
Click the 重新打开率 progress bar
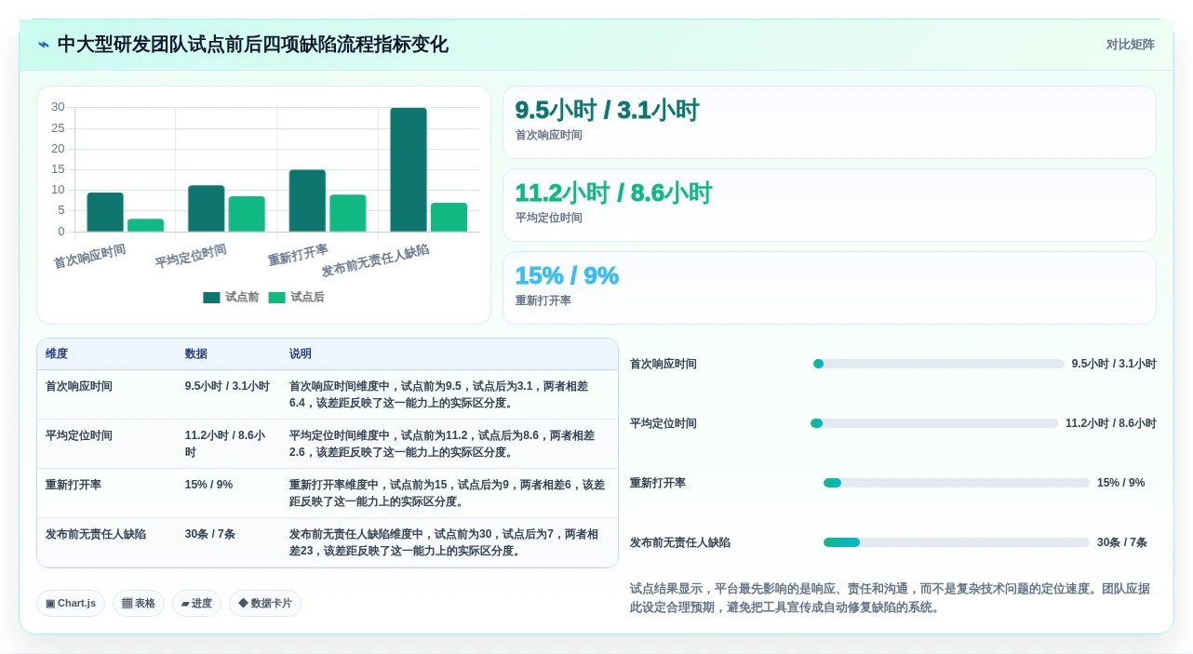957,483
